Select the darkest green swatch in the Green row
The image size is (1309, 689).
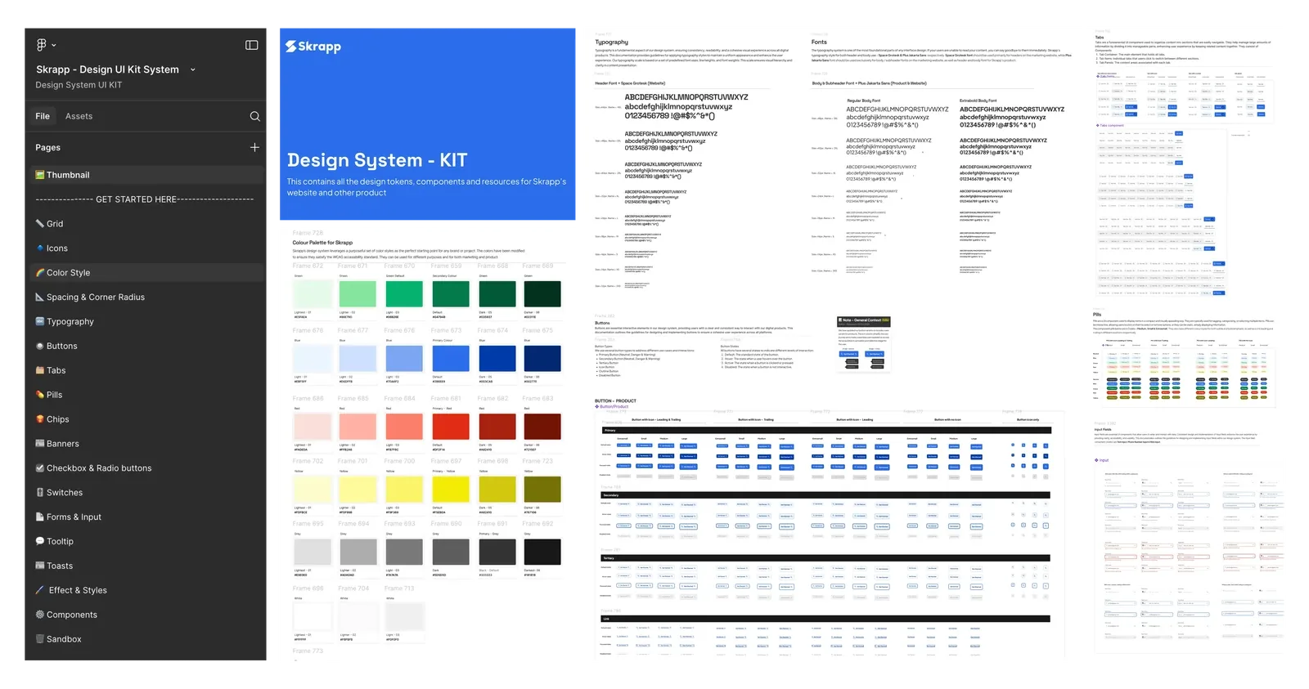[x=542, y=294]
